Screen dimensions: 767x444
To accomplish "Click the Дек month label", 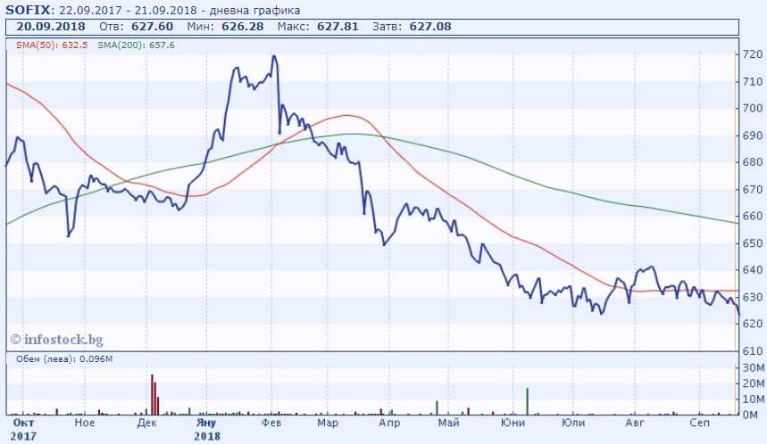I will point(146,423).
